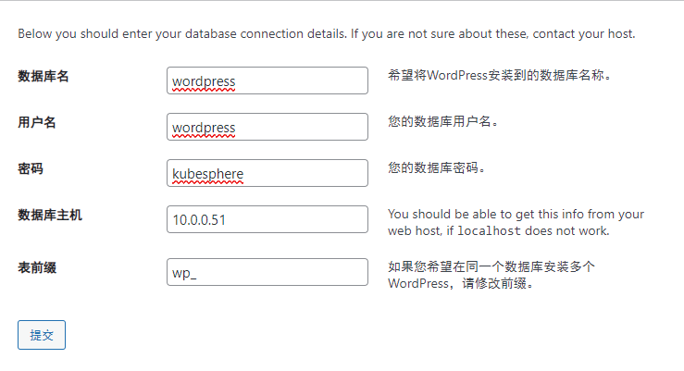Click the description 您的数据库用户名

(x=442, y=121)
